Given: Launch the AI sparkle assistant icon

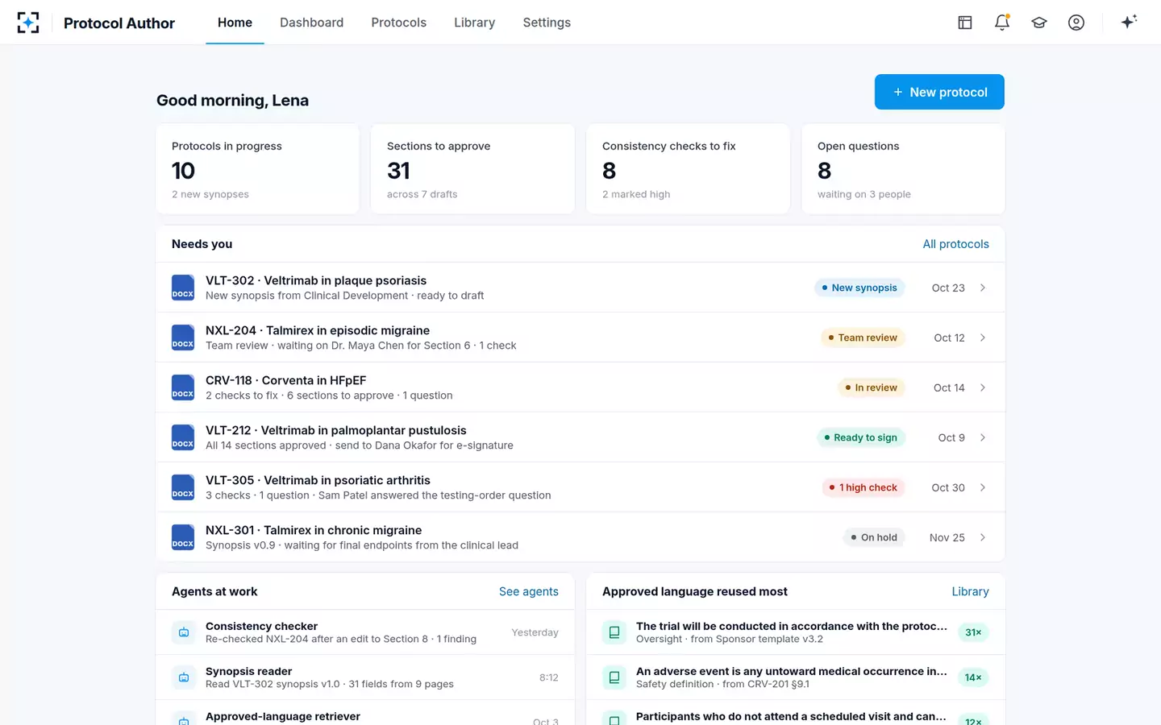Looking at the screenshot, I should point(1129,22).
